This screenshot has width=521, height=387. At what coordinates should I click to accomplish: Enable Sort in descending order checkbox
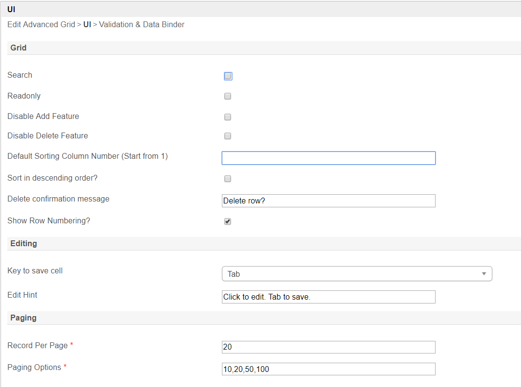[228, 179]
